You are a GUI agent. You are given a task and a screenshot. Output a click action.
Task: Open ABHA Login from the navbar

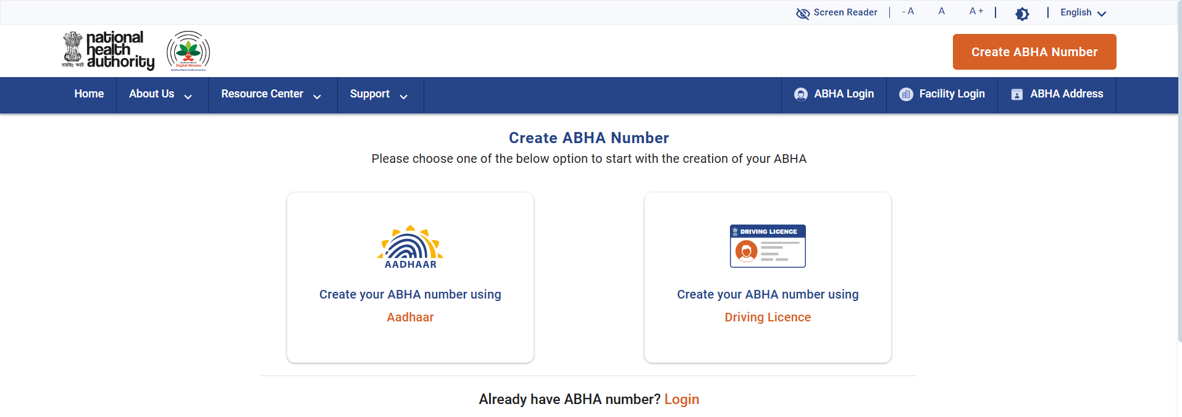[834, 94]
